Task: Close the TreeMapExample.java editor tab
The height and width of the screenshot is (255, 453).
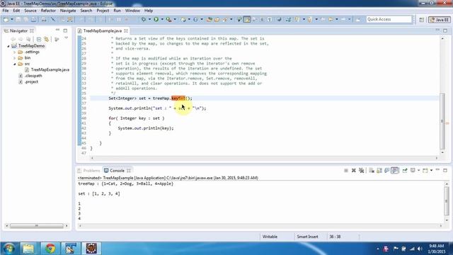Action: click(126, 30)
